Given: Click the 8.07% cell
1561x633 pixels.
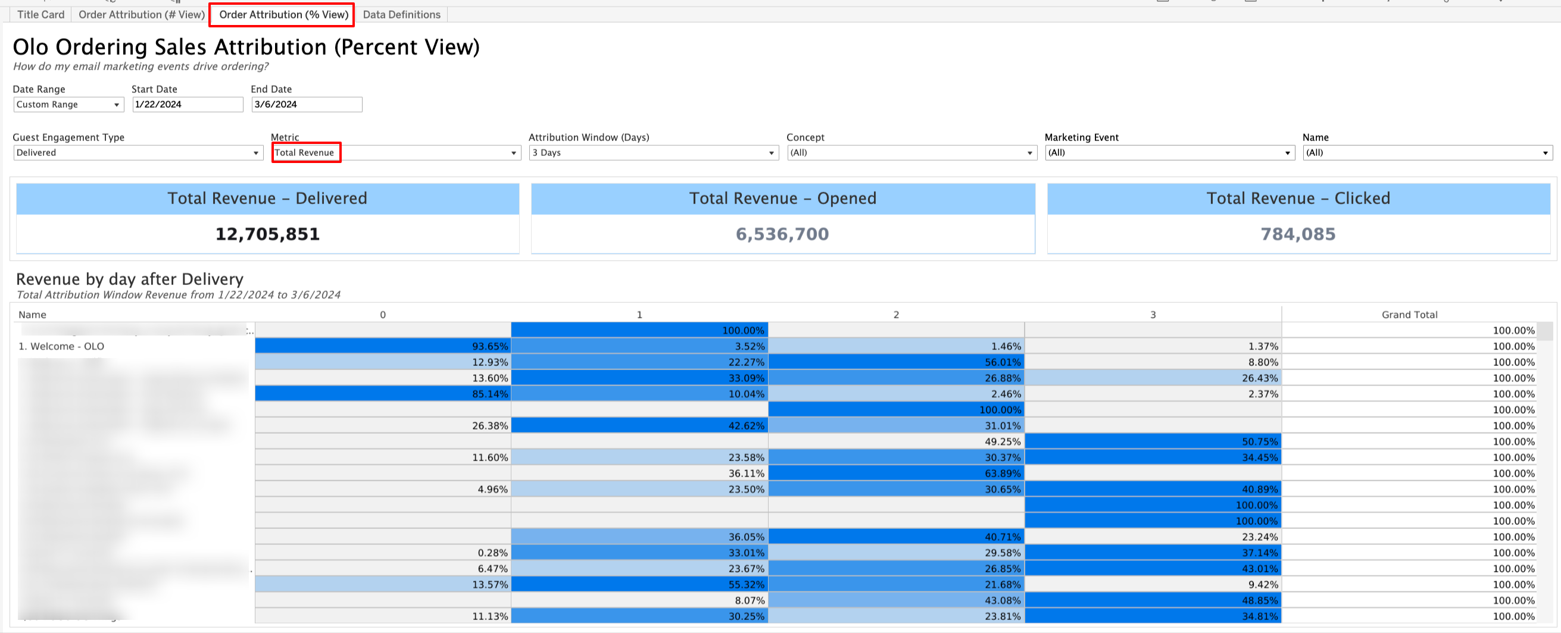Looking at the screenshot, I should click(x=640, y=600).
